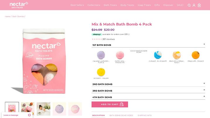Click the Afterpay info icon
The height and width of the screenshot is (118, 210).
pyautogui.click(x=129, y=34)
